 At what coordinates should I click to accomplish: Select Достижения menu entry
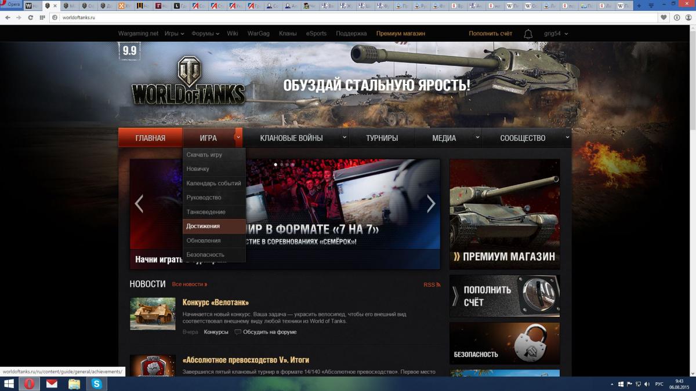tap(214, 226)
